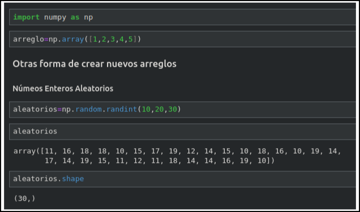Click heading Otras forma de crear nuevos arreglos
This screenshot has width=360, height=212.
(x=95, y=64)
